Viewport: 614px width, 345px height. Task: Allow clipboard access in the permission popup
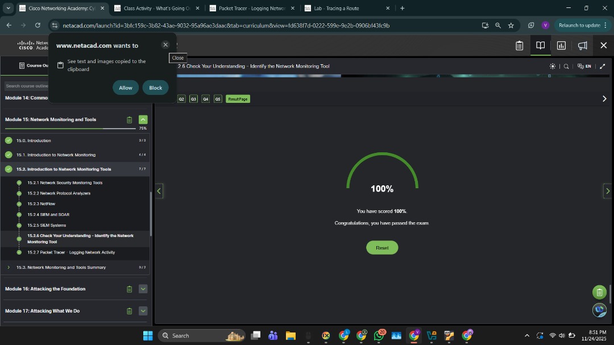coord(125,88)
